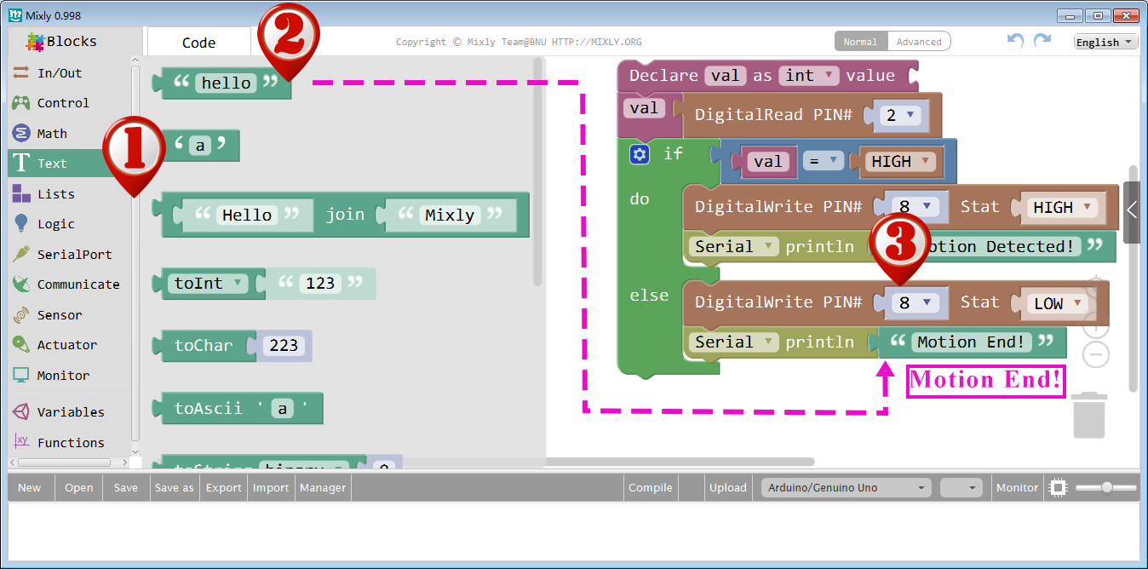Open the toInt conversion dropdown
This screenshot has height=569, width=1148.
[209, 284]
